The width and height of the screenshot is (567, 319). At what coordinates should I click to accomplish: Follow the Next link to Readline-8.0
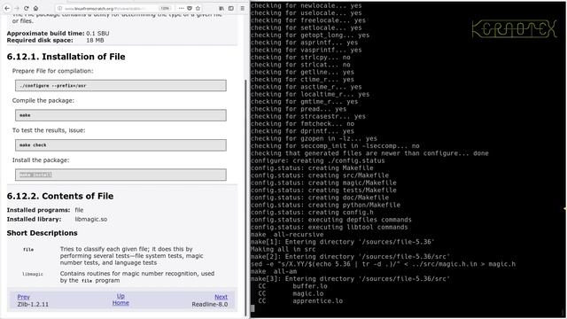[221, 297]
